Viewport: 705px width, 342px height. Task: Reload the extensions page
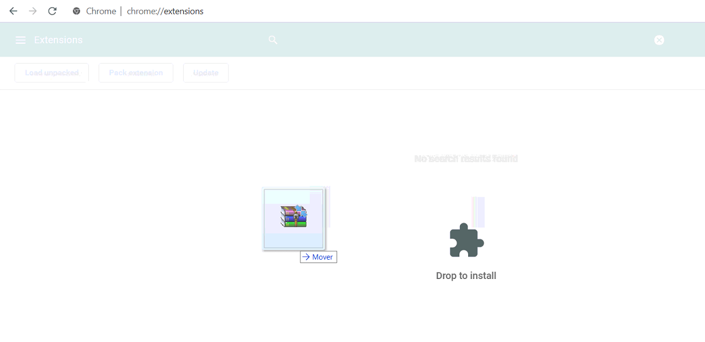[52, 11]
